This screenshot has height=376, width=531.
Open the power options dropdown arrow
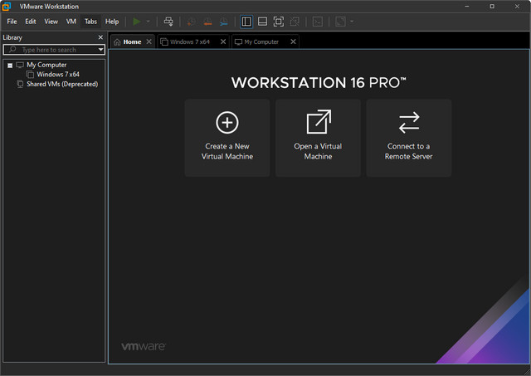click(x=149, y=22)
